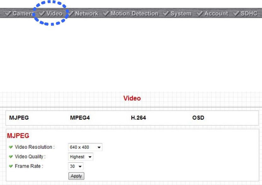Switch to the H.264 tab
Image resolution: width=262 pixels, height=185 pixels.
[138, 118]
